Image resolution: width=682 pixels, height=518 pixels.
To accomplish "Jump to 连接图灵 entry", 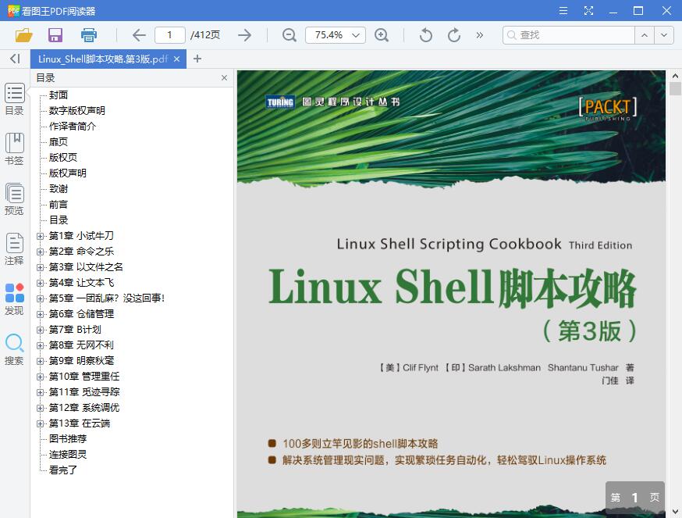I will (67, 455).
